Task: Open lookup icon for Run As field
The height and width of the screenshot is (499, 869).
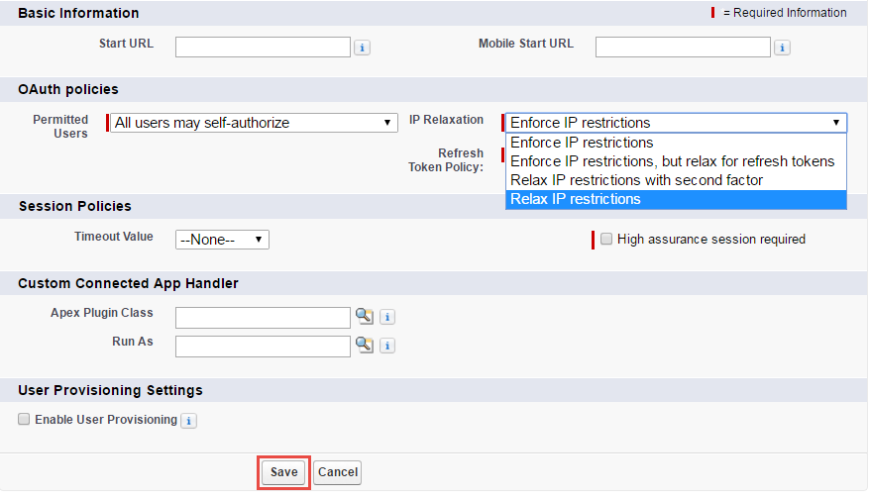Action: tap(364, 346)
